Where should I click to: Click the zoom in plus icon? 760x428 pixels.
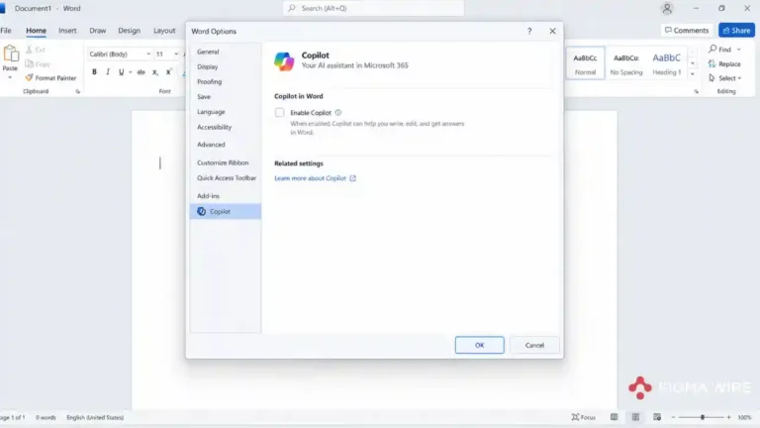(728, 417)
